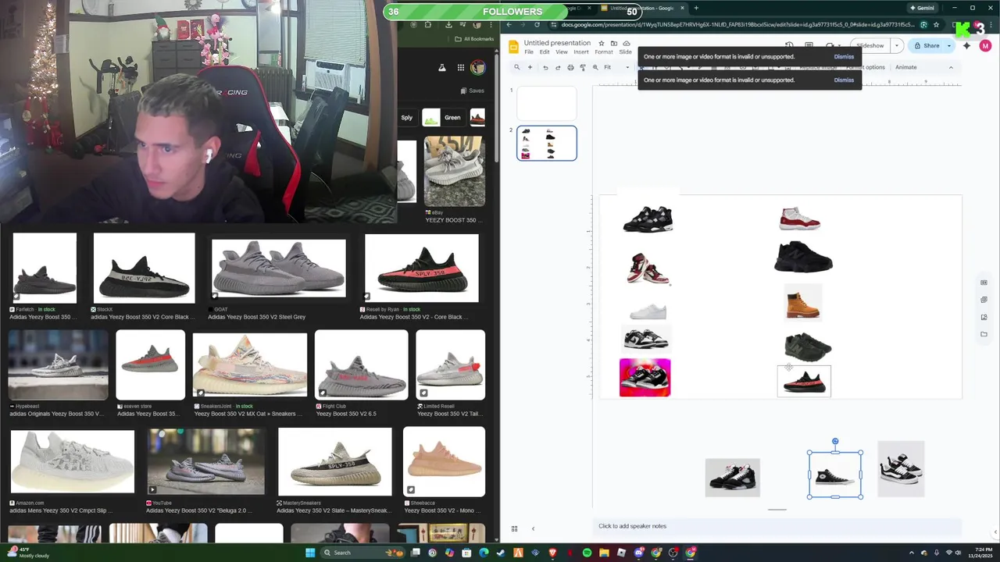Viewport: 1000px width, 562px height.
Task: Open grid view icon below filmstrip
Action: [514, 528]
